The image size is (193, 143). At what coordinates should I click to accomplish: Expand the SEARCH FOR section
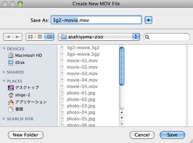[x=4, y=119]
